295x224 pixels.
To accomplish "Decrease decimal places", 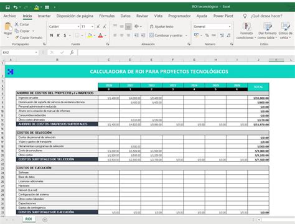I will [228, 35].
